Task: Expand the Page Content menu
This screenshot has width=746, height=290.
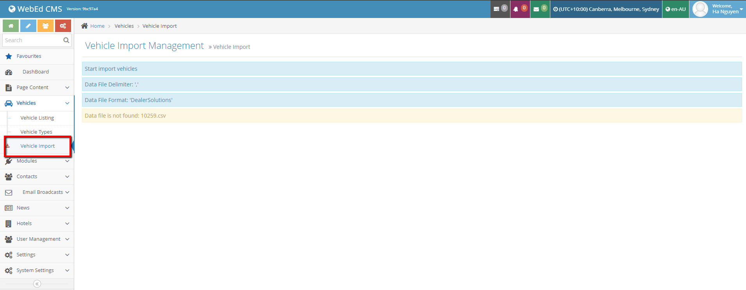Action: 37,88
